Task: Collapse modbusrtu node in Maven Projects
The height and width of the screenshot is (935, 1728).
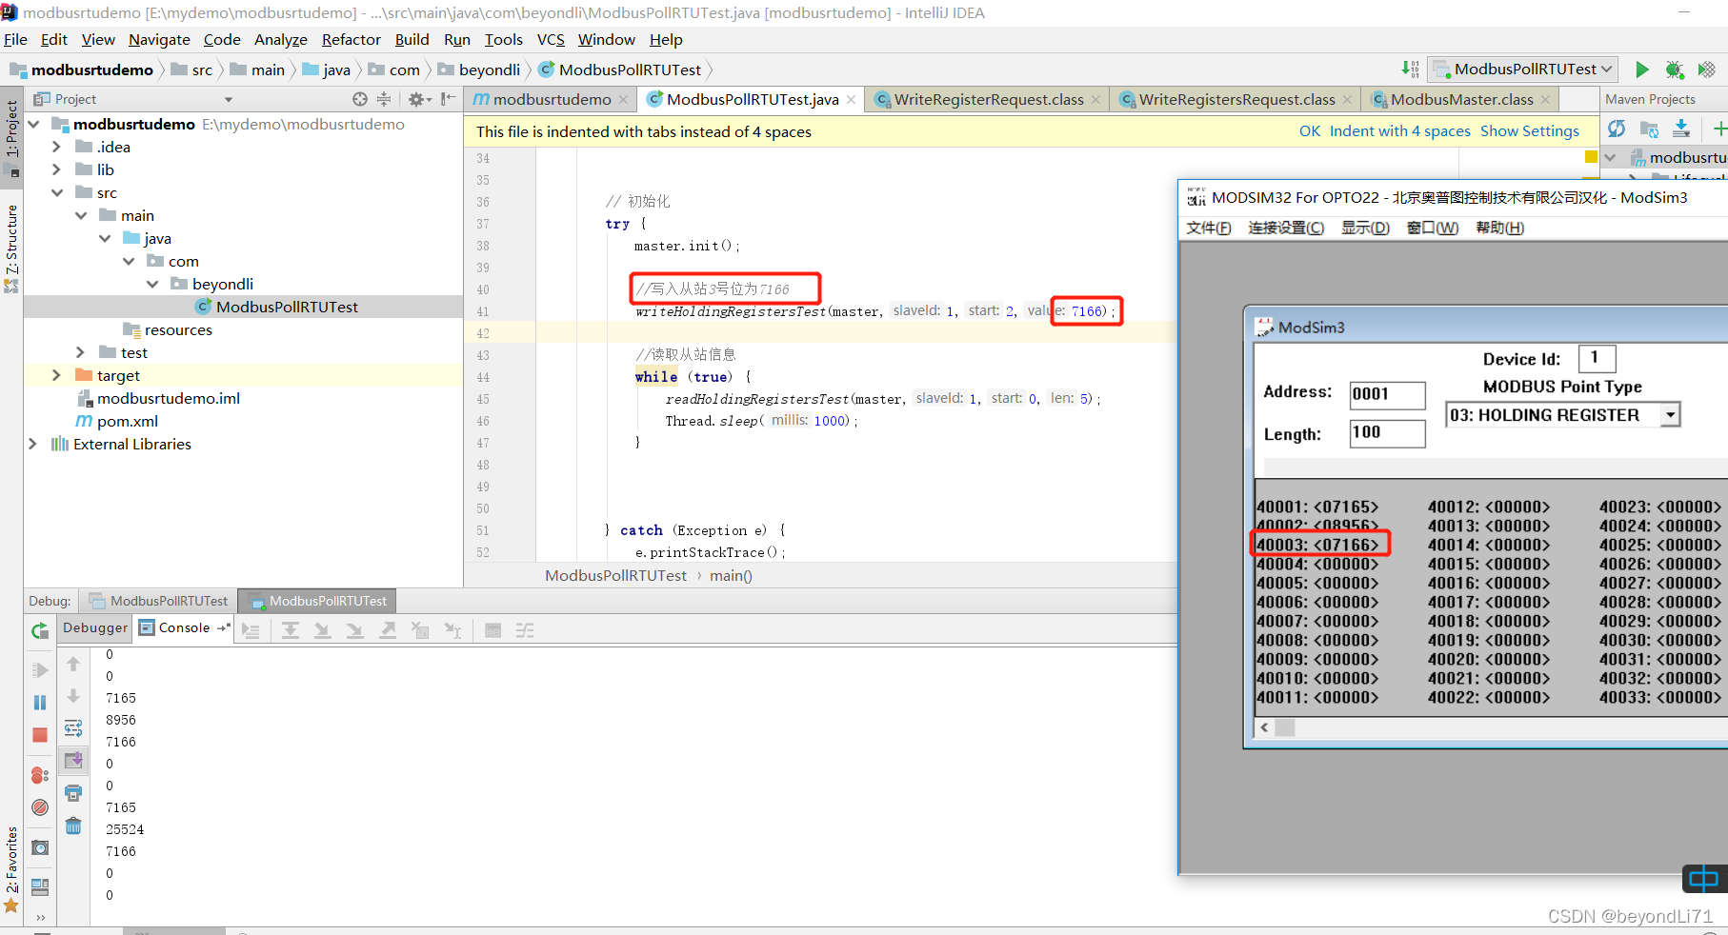Action: pos(1610,157)
